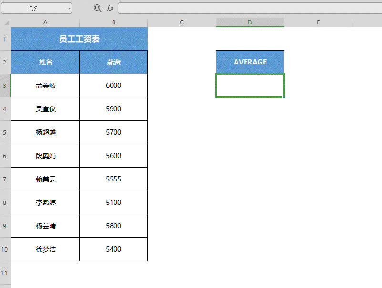Select the cell containing 吴宣仪
The height and width of the screenshot is (288, 382).
[x=45, y=109]
